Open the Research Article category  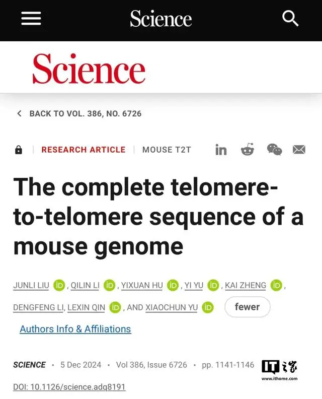pyautogui.click(x=83, y=150)
